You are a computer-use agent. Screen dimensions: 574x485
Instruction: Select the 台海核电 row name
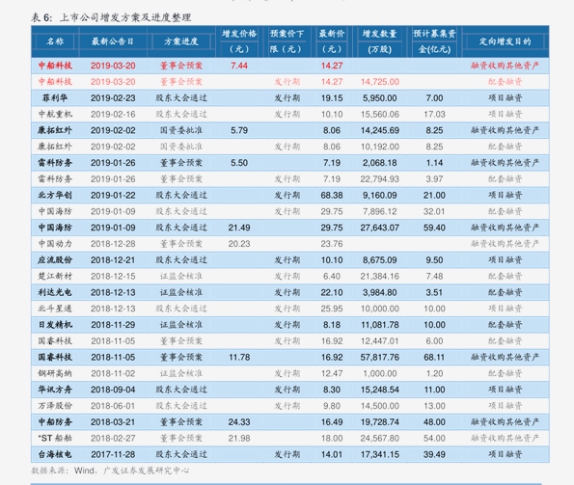55,454
